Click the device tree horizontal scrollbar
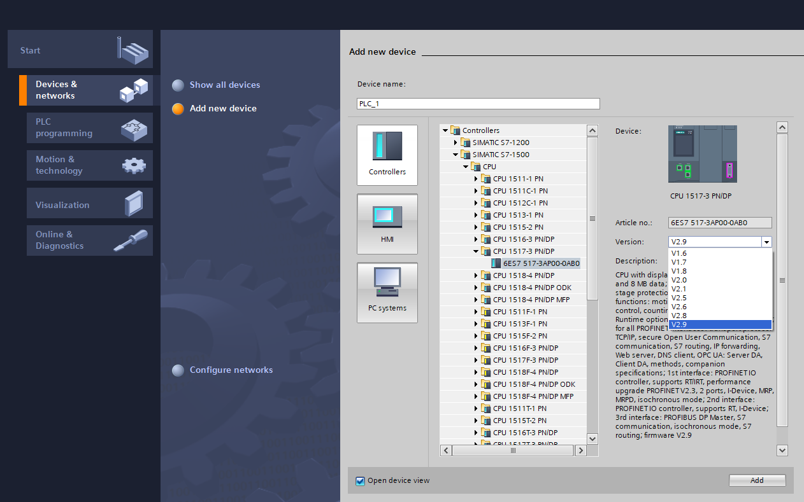Screen dimensions: 804x502 (x=513, y=450)
